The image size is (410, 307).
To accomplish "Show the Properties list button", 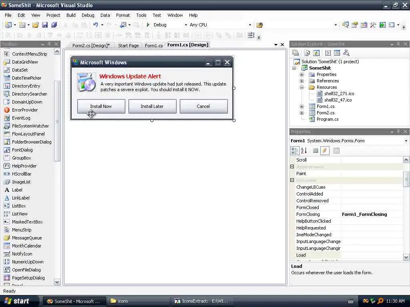I will pyautogui.click(x=316, y=151).
